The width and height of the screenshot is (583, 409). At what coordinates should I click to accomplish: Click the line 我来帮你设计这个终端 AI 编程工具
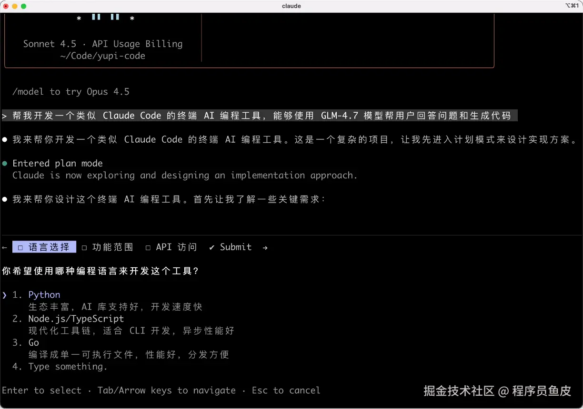(169, 199)
